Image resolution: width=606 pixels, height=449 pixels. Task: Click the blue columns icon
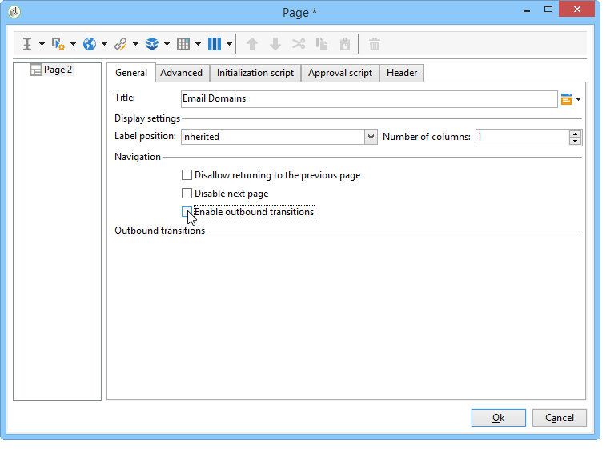[215, 44]
